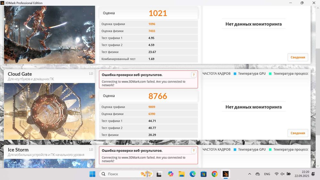Viewport: 320px width, 180px height.
Task: Open Microsoft Store from the taskbar
Action: tap(204, 174)
